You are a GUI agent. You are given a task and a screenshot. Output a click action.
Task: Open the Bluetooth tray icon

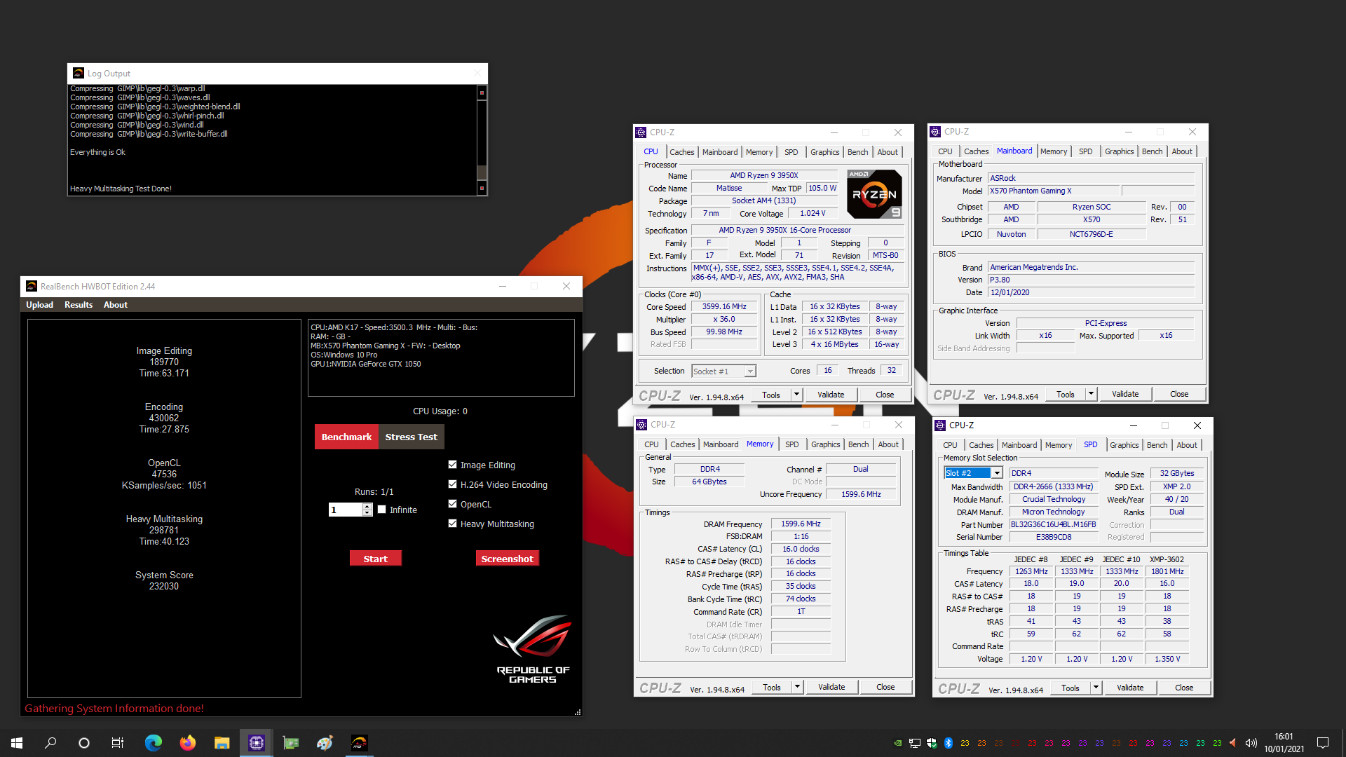(x=949, y=743)
